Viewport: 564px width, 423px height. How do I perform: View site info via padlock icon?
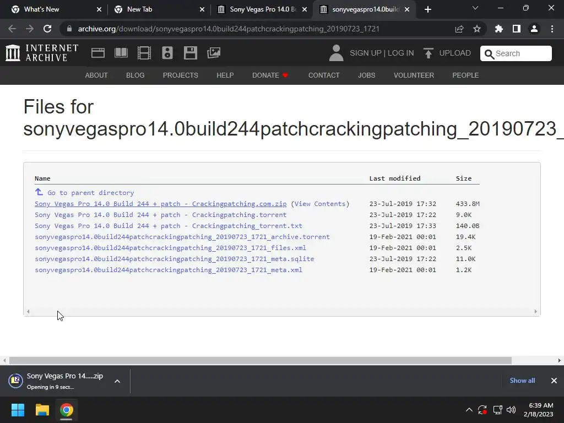pyautogui.click(x=69, y=29)
